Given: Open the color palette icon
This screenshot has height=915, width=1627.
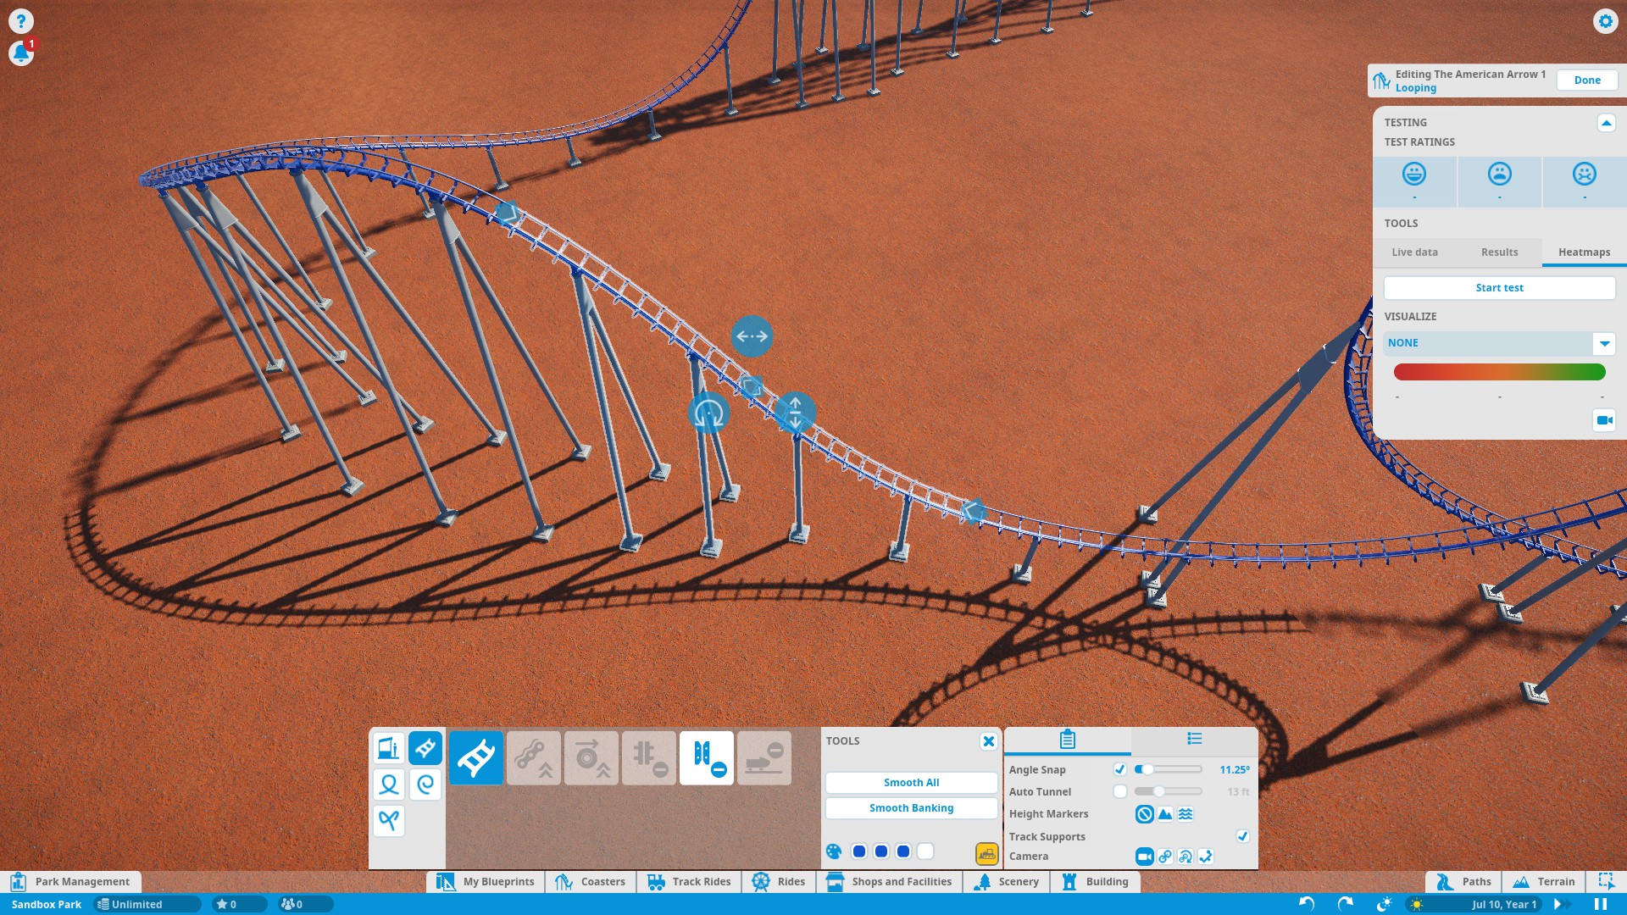Looking at the screenshot, I should 834,851.
